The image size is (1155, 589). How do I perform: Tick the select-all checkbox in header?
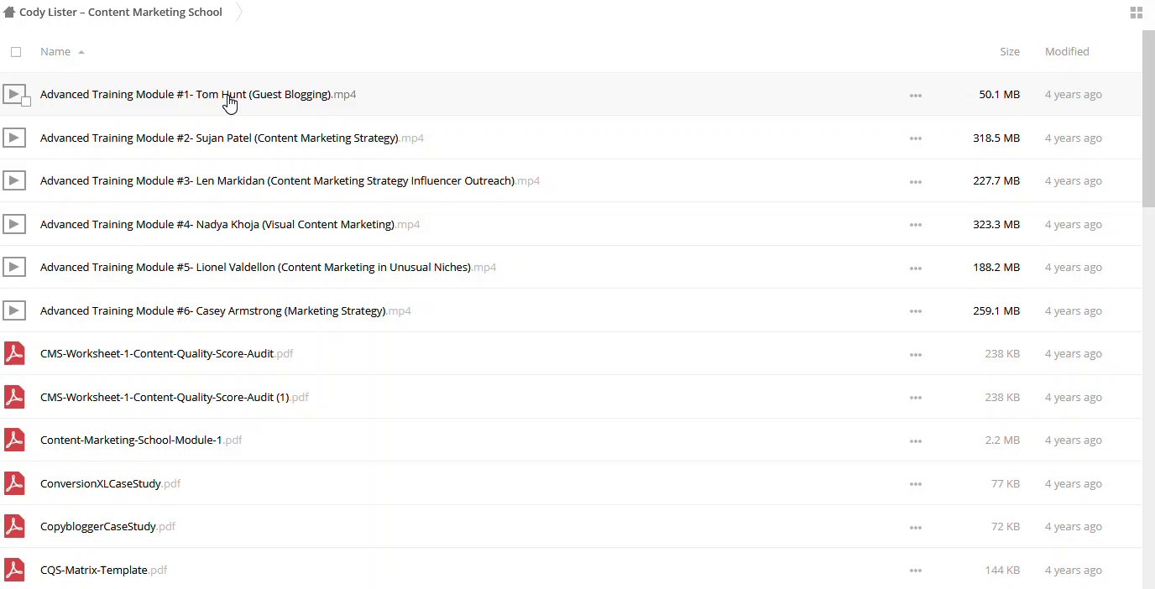pos(16,52)
